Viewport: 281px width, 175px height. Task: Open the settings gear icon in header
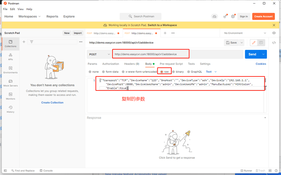233,17
